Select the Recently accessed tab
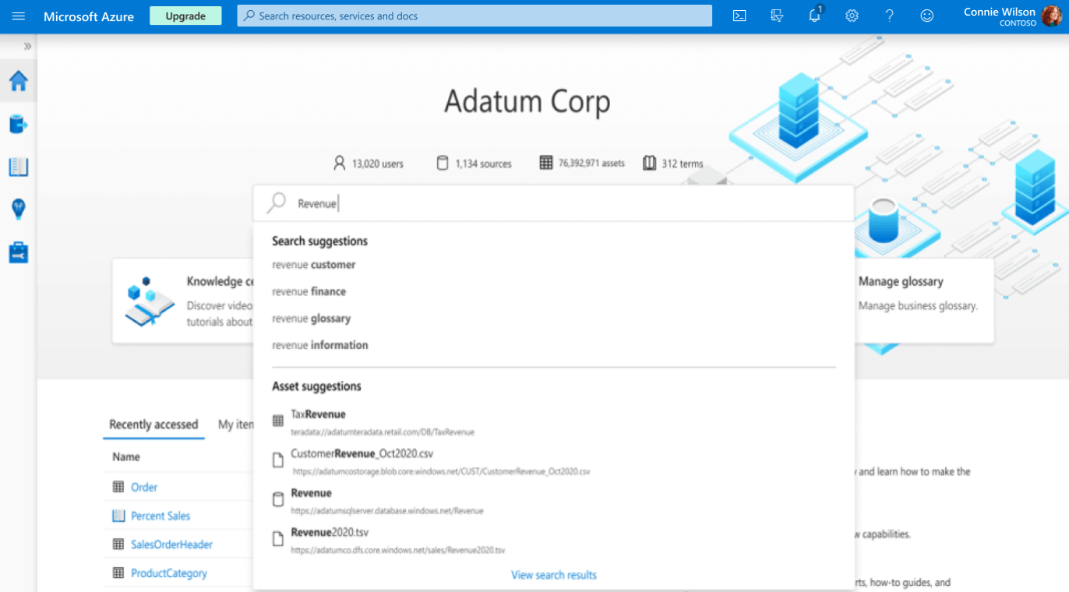Image resolution: width=1069 pixels, height=592 pixels. tap(153, 425)
